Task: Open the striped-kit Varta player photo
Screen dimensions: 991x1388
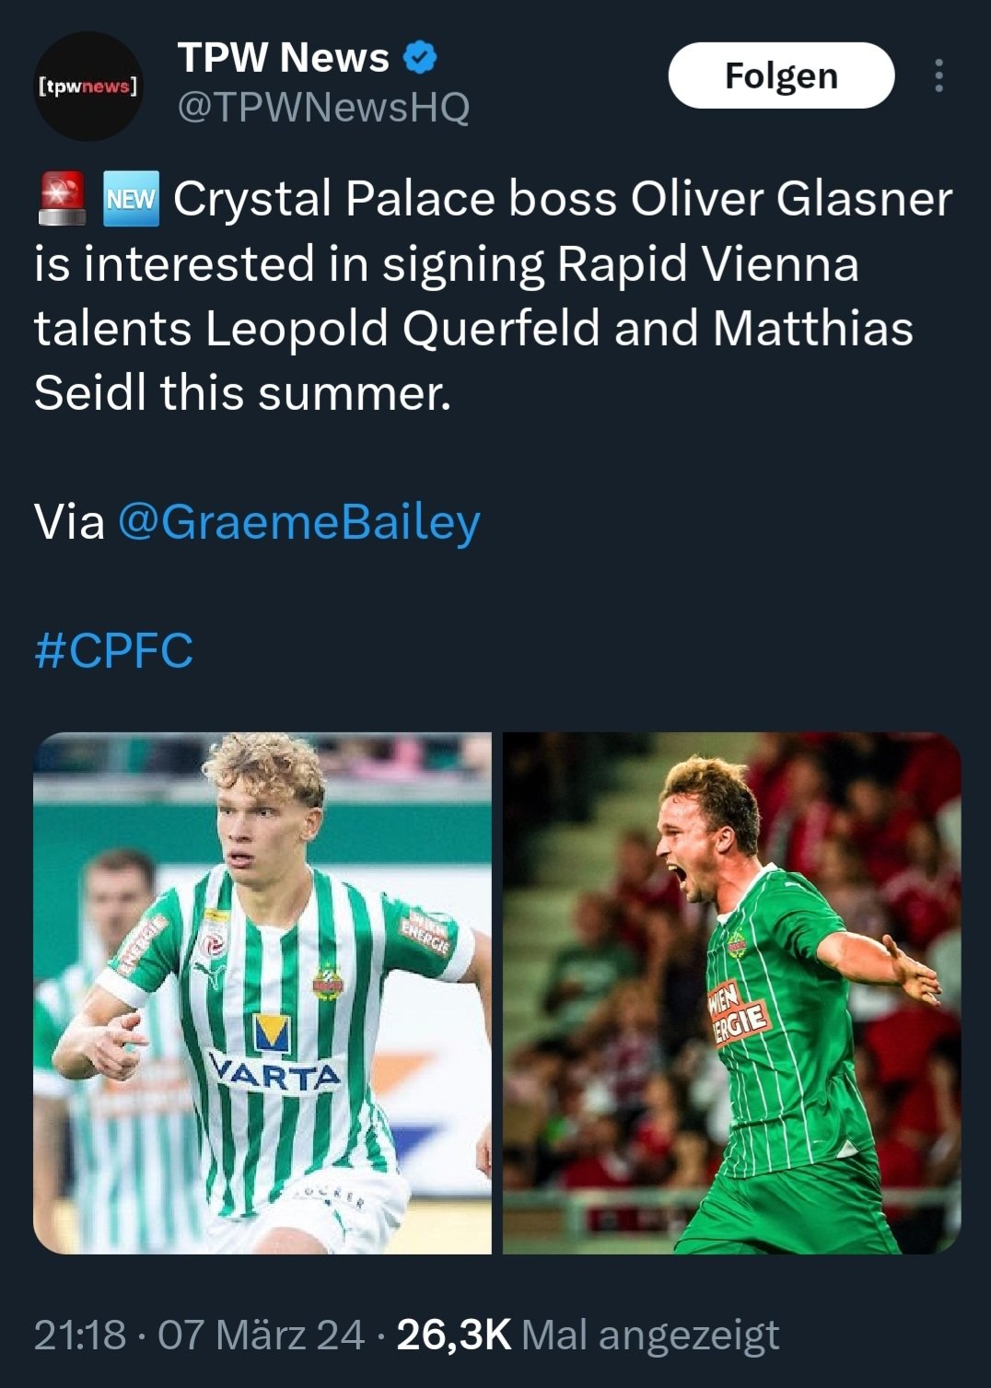Action: (x=262, y=993)
